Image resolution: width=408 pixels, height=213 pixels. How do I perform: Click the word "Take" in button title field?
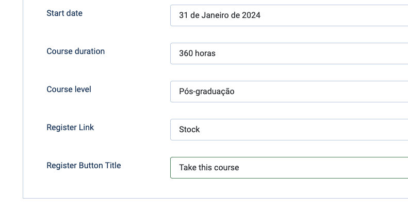187,168
